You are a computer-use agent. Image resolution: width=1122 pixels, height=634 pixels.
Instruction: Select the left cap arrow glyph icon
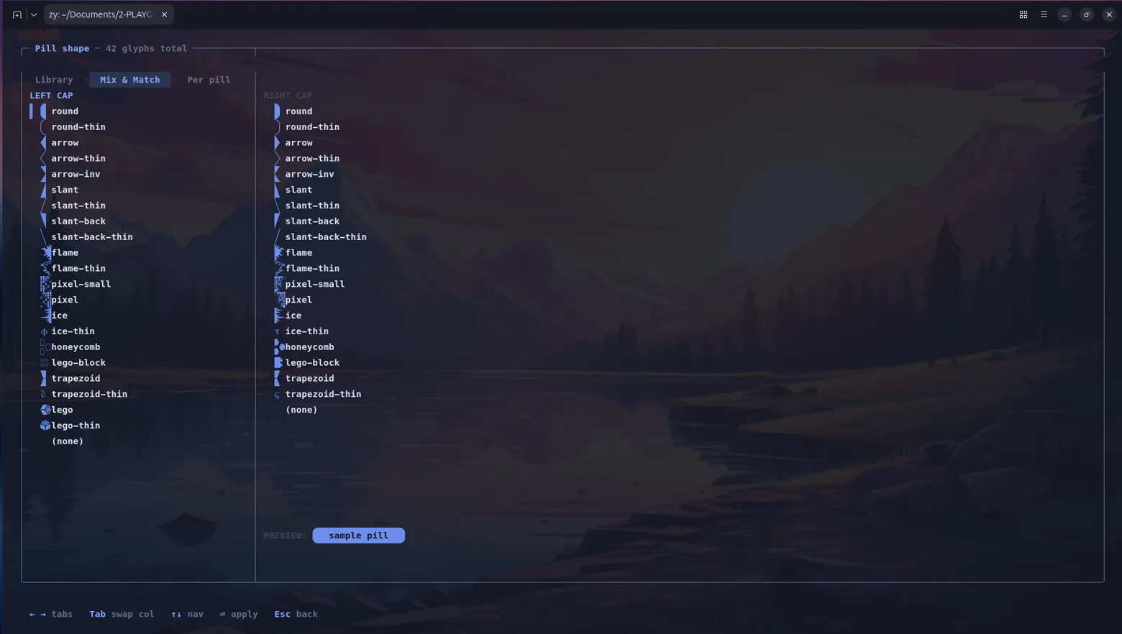[43, 143]
